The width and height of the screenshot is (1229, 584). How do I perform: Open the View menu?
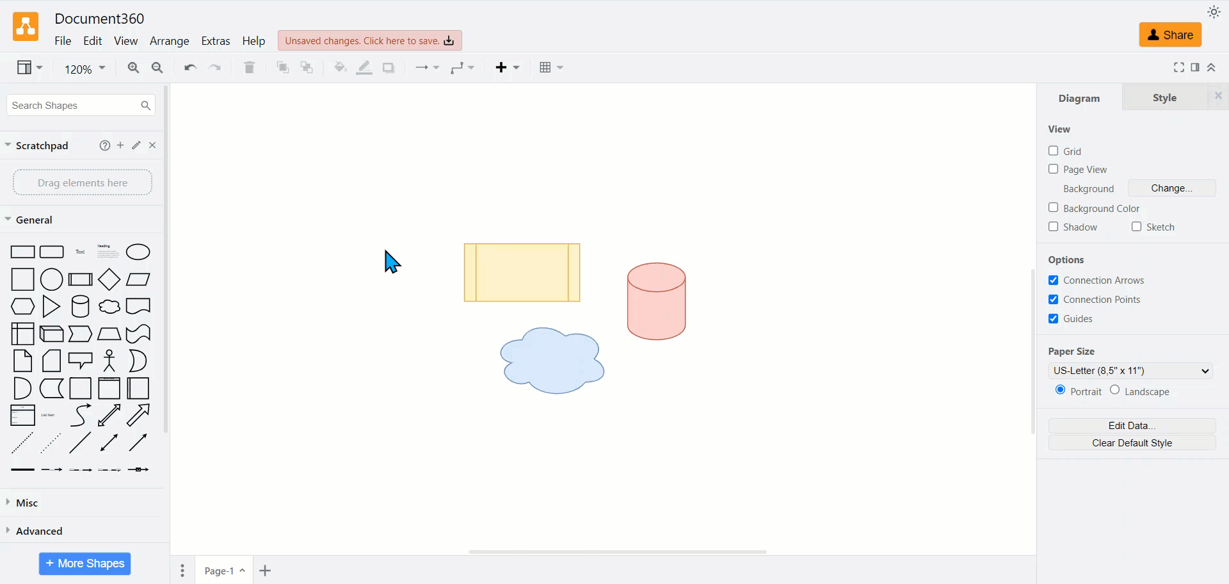pyautogui.click(x=126, y=41)
